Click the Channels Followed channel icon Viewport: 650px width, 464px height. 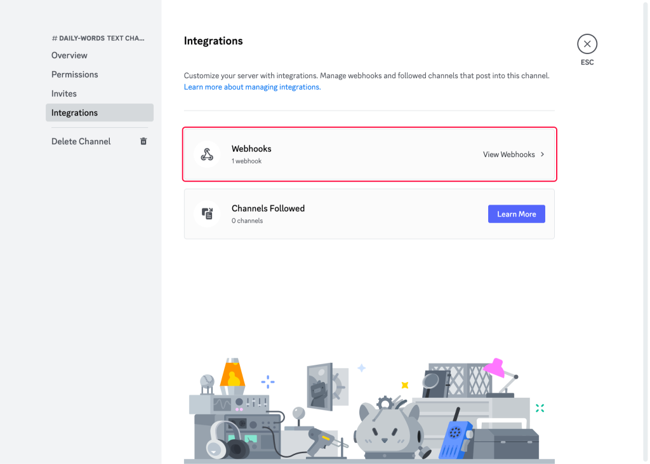208,214
